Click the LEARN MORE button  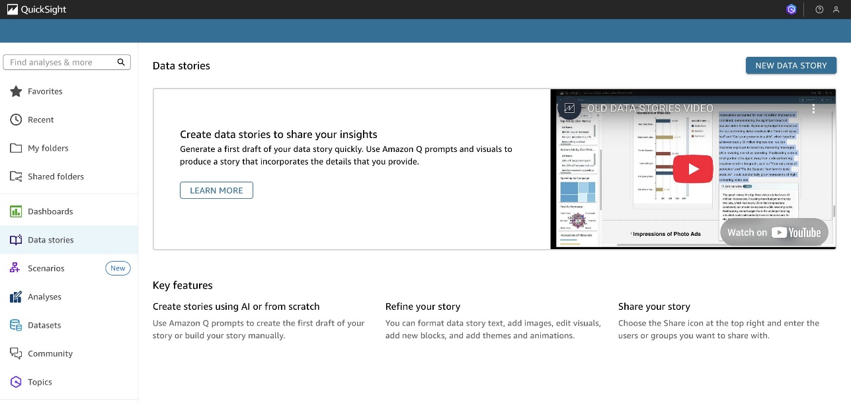pyautogui.click(x=216, y=190)
